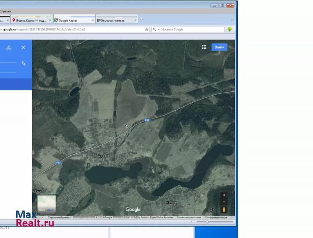Image resolution: width=313 pixels, height=238 pixels.
Task: Activate the Street View pegman
Action: 224,210
